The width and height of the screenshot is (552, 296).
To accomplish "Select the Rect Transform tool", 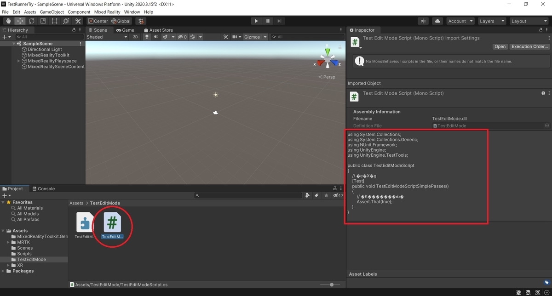I will (x=54, y=21).
